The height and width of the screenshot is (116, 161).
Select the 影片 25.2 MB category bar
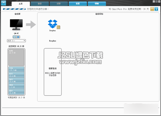coord(16,75)
